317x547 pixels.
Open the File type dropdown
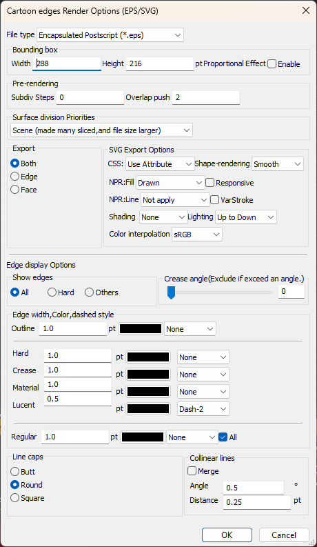(x=110, y=35)
